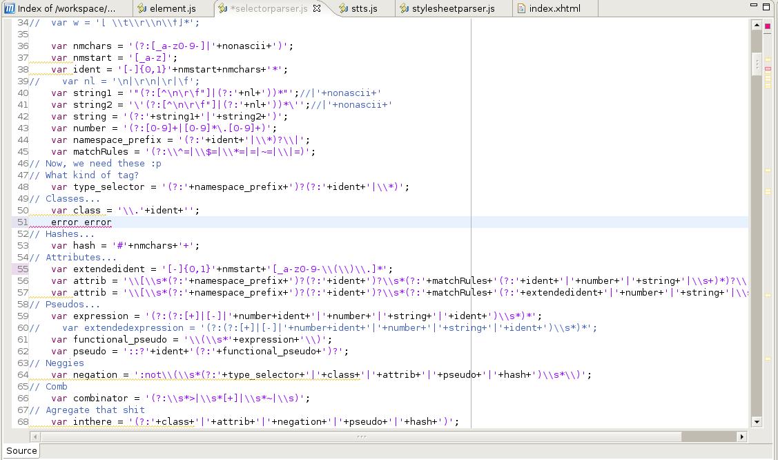Click the second 'var attrib' declaration, line 57
778x460 pixels.
click(x=79, y=293)
